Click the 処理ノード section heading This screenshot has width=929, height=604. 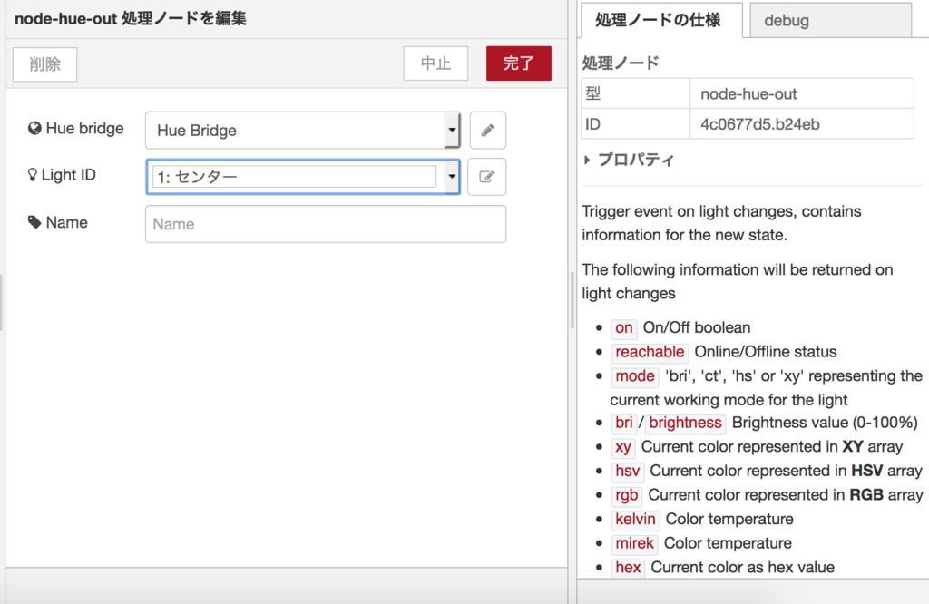tap(621, 63)
